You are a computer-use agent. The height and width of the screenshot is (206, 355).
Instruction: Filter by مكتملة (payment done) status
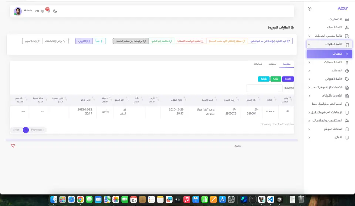pyautogui.click(x=162, y=41)
